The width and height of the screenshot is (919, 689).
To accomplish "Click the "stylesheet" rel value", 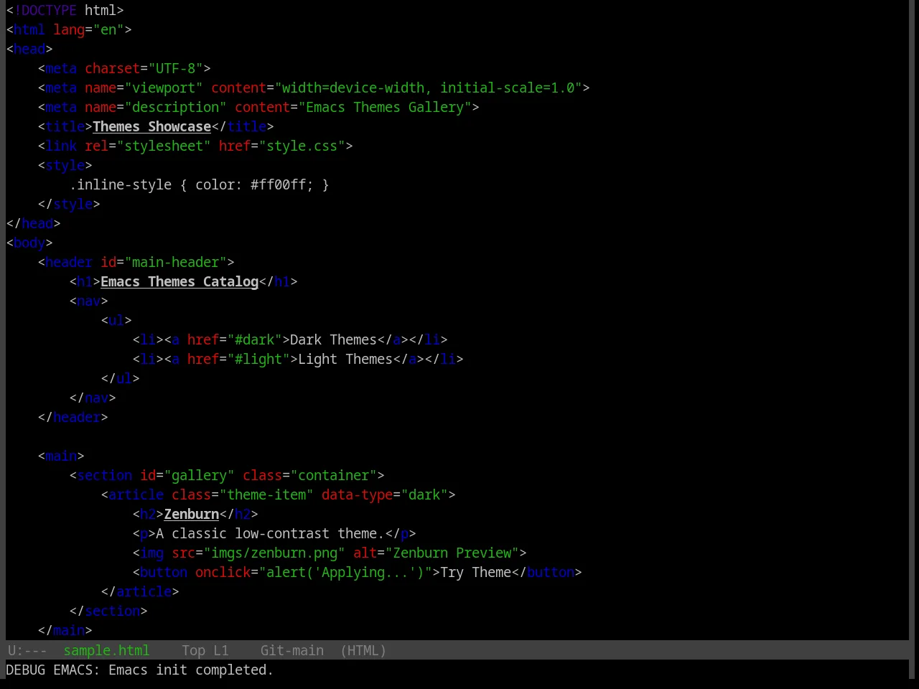I will [164, 146].
